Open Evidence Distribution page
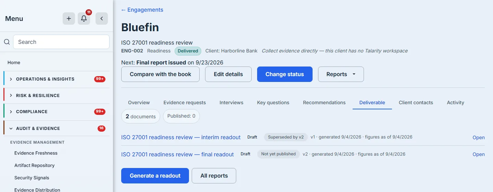 pos(37,190)
